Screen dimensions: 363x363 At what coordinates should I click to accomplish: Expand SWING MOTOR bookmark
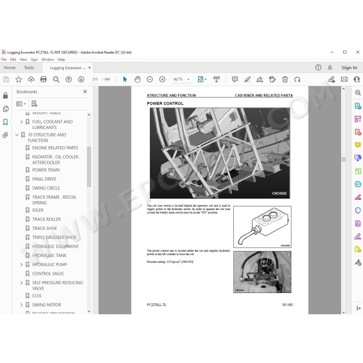point(21,305)
